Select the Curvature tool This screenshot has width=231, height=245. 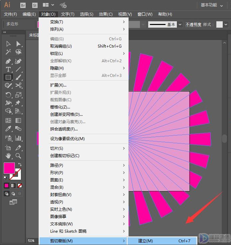[18, 61]
